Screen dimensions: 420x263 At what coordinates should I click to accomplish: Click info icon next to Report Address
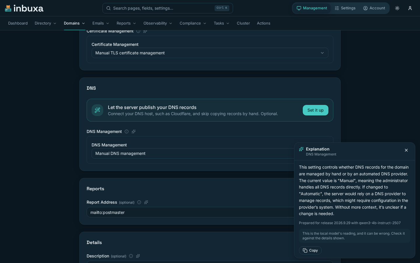[x=139, y=202]
